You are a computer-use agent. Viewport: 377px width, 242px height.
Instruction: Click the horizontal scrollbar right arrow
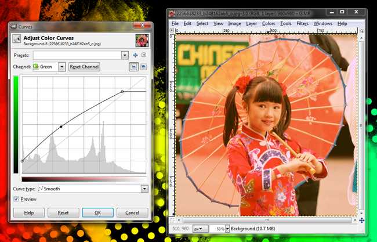pyautogui.click(x=355, y=220)
